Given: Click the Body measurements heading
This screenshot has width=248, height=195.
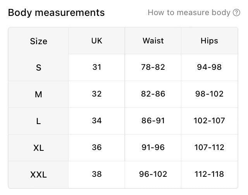Looking at the screenshot, I should [x=56, y=12].
